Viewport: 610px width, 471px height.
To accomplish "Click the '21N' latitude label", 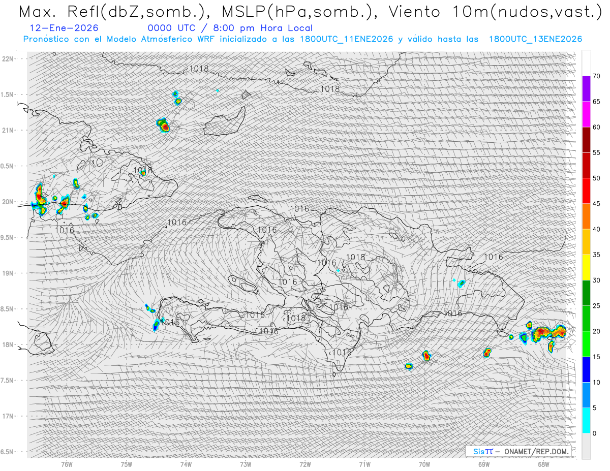I will pos(8,130).
